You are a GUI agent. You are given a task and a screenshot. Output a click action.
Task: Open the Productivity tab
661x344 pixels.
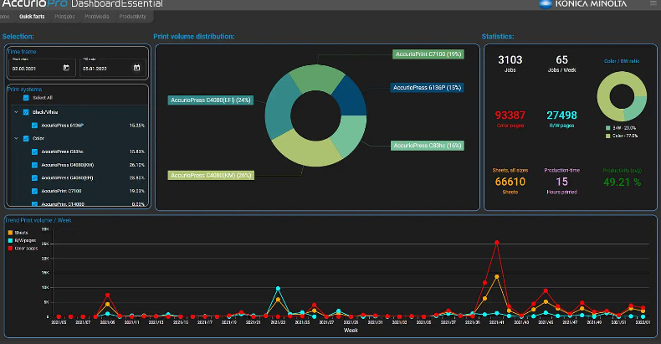click(132, 17)
